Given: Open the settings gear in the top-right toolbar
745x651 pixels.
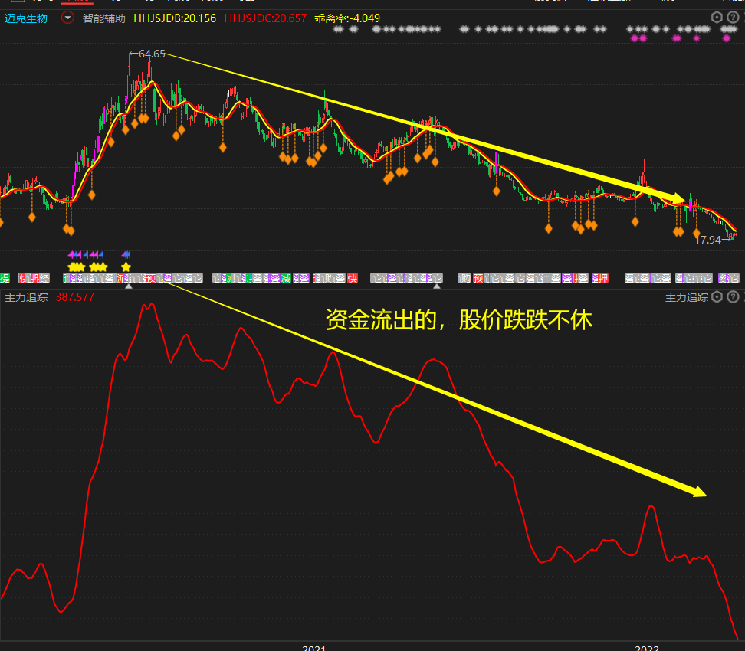Looking at the screenshot, I should [717, 17].
